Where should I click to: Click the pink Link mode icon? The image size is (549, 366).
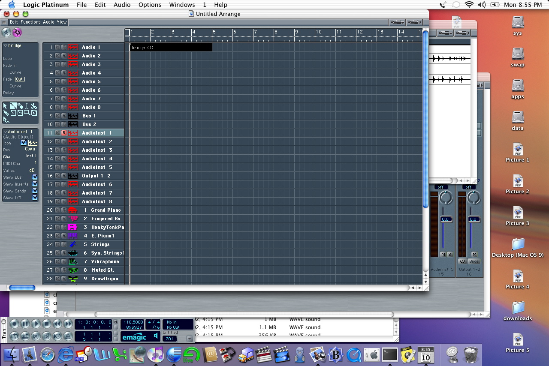(x=17, y=33)
